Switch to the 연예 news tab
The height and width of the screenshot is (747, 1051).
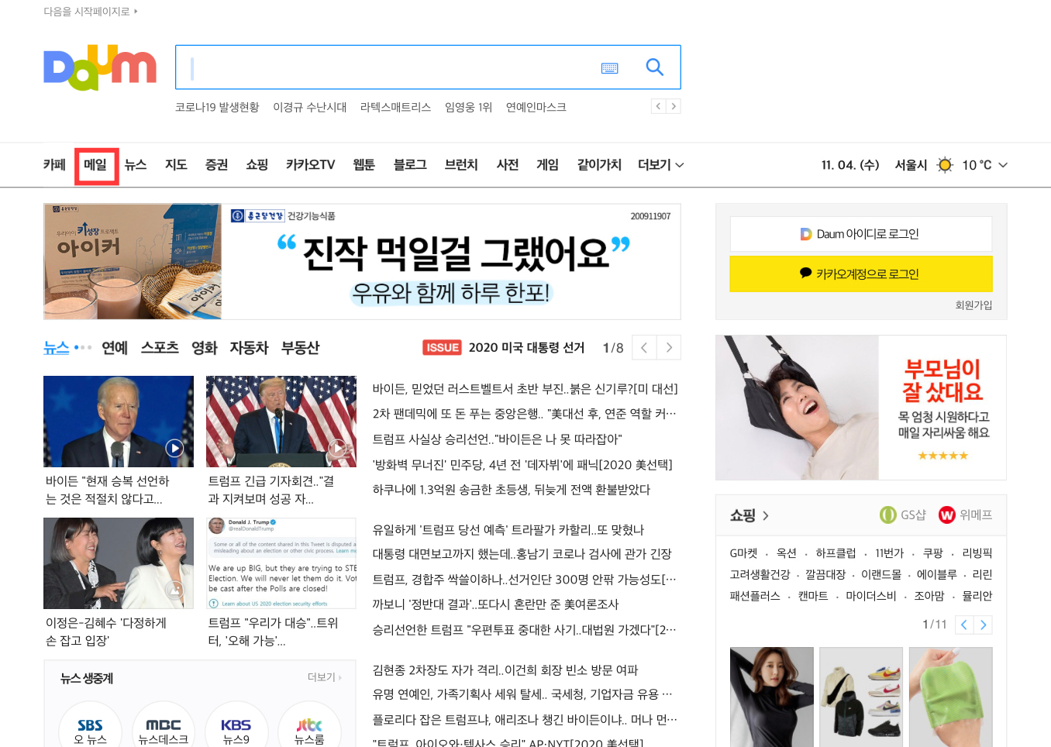115,348
